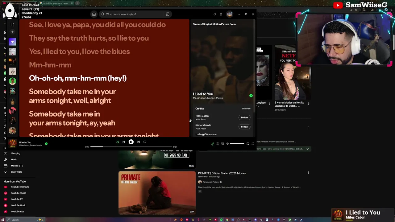Open Spotify profile avatar menu
395x222 pixels.
pos(229,14)
